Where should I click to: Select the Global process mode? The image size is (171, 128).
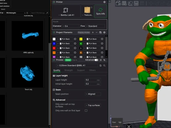click(x=68, y=60)
